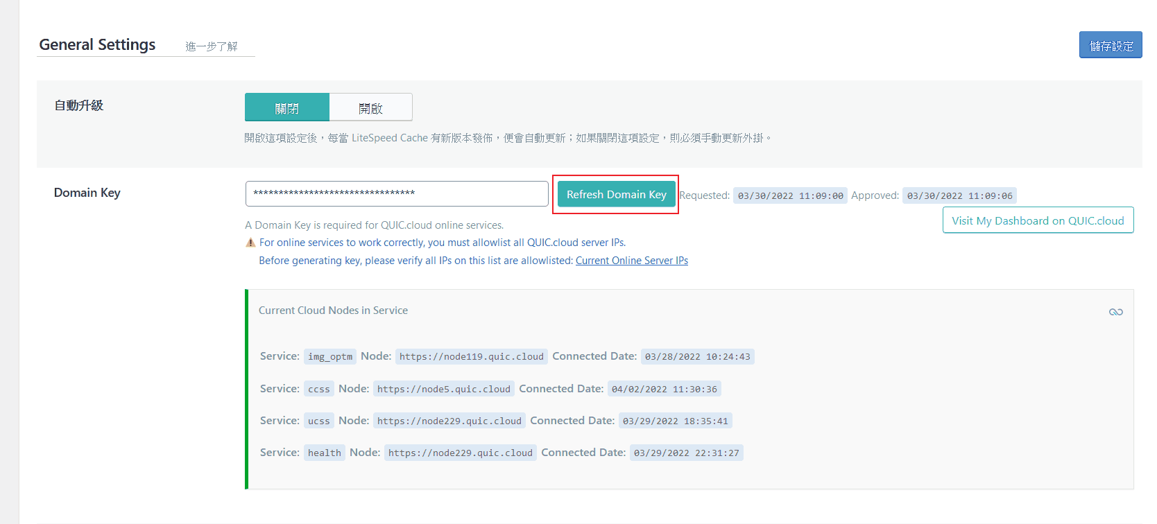The height and width of the screenshot is (524, 1157).
Task: Select the health service tag
Action: [x=324, y=453]
